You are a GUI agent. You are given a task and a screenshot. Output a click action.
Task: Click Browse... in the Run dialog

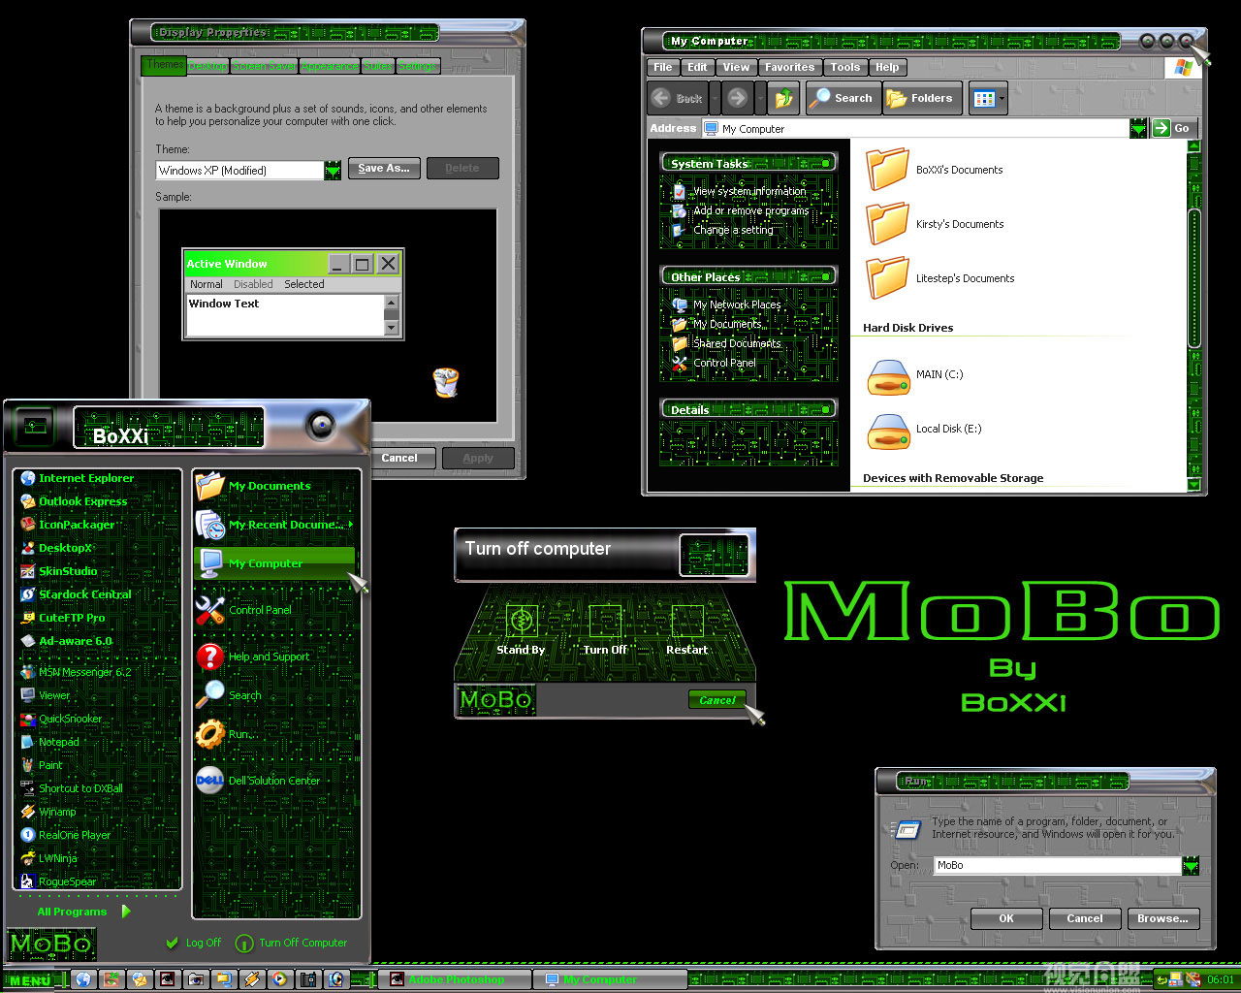[x=1163, y=918]
